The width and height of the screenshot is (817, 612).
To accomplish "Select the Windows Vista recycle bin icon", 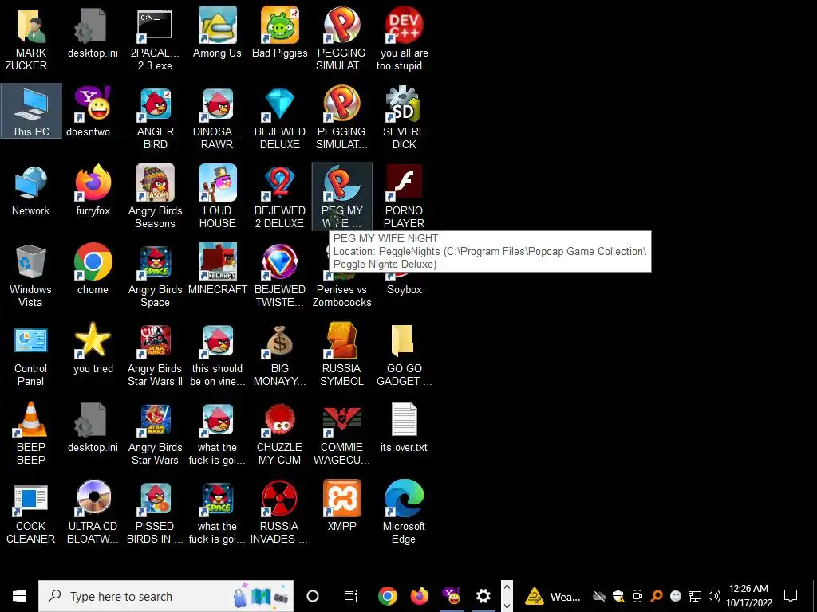I will coord(31,276).
